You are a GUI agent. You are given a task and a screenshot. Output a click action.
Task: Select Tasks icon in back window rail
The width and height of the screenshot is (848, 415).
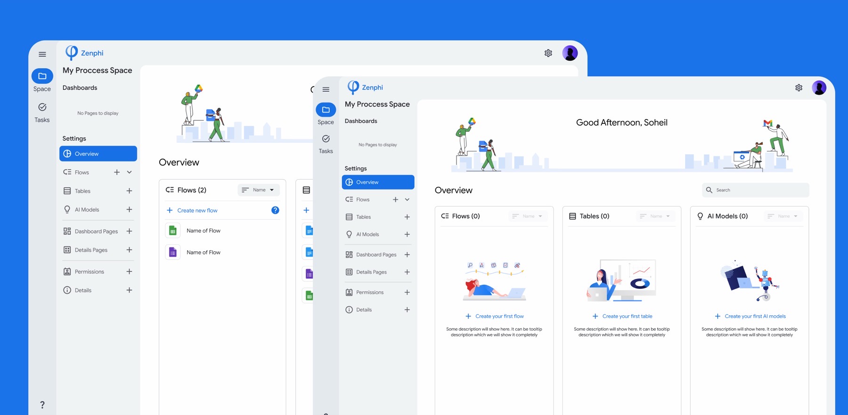click(x=42, y=107)
